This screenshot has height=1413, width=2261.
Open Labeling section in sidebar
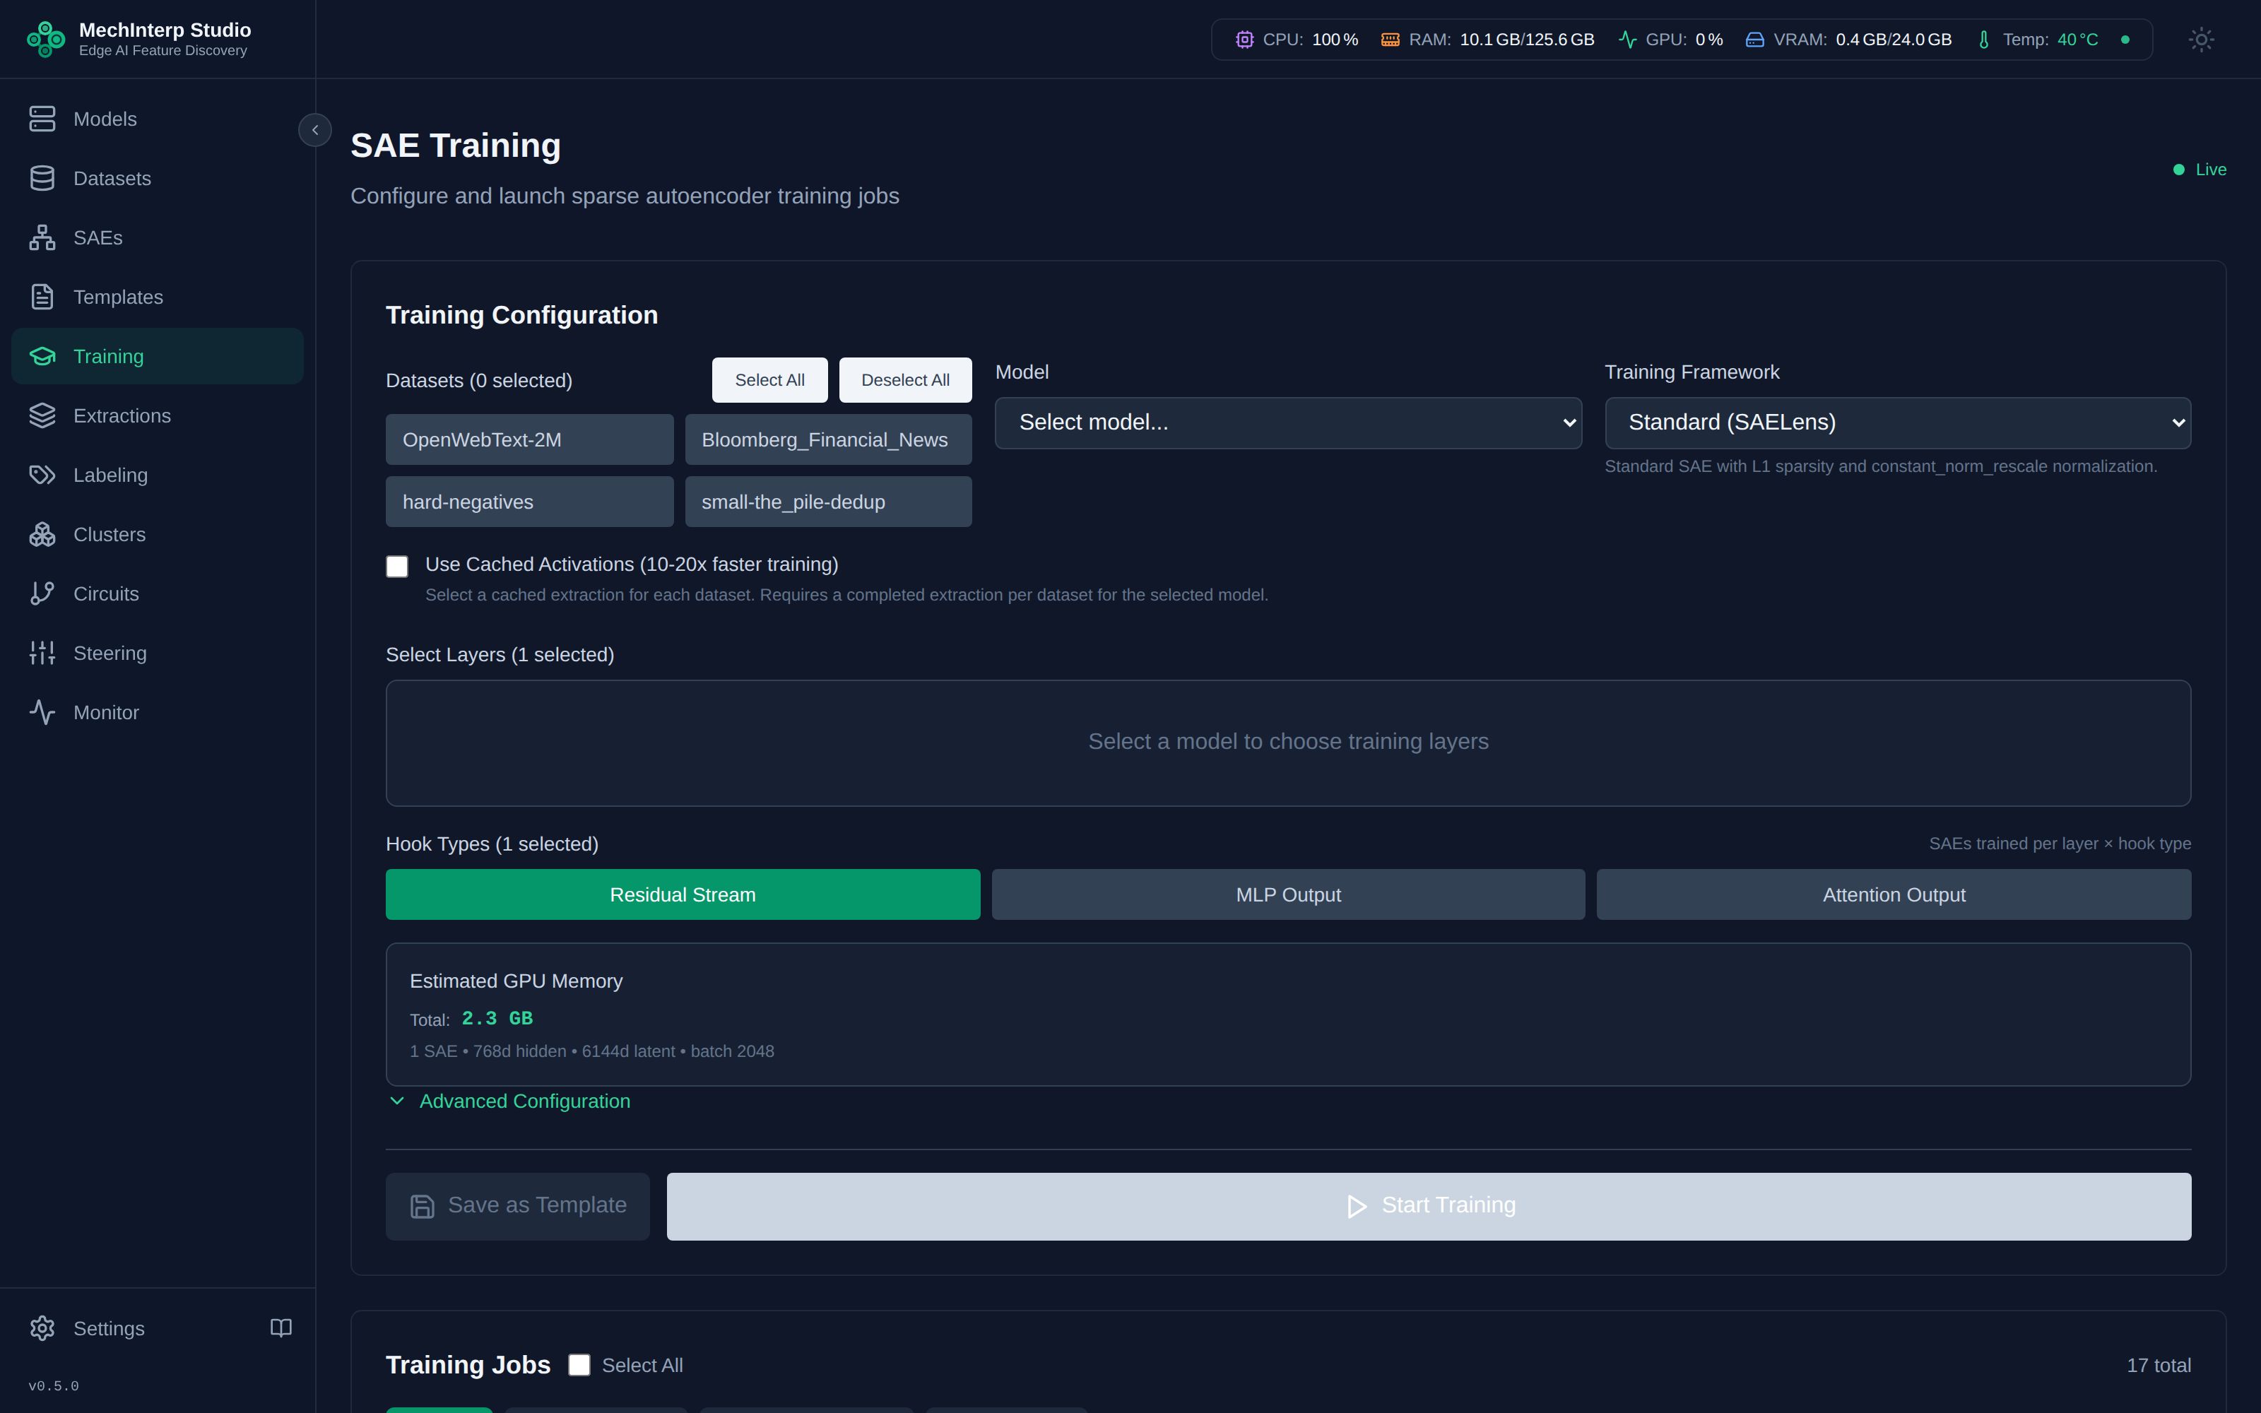[x=157, y=475]
